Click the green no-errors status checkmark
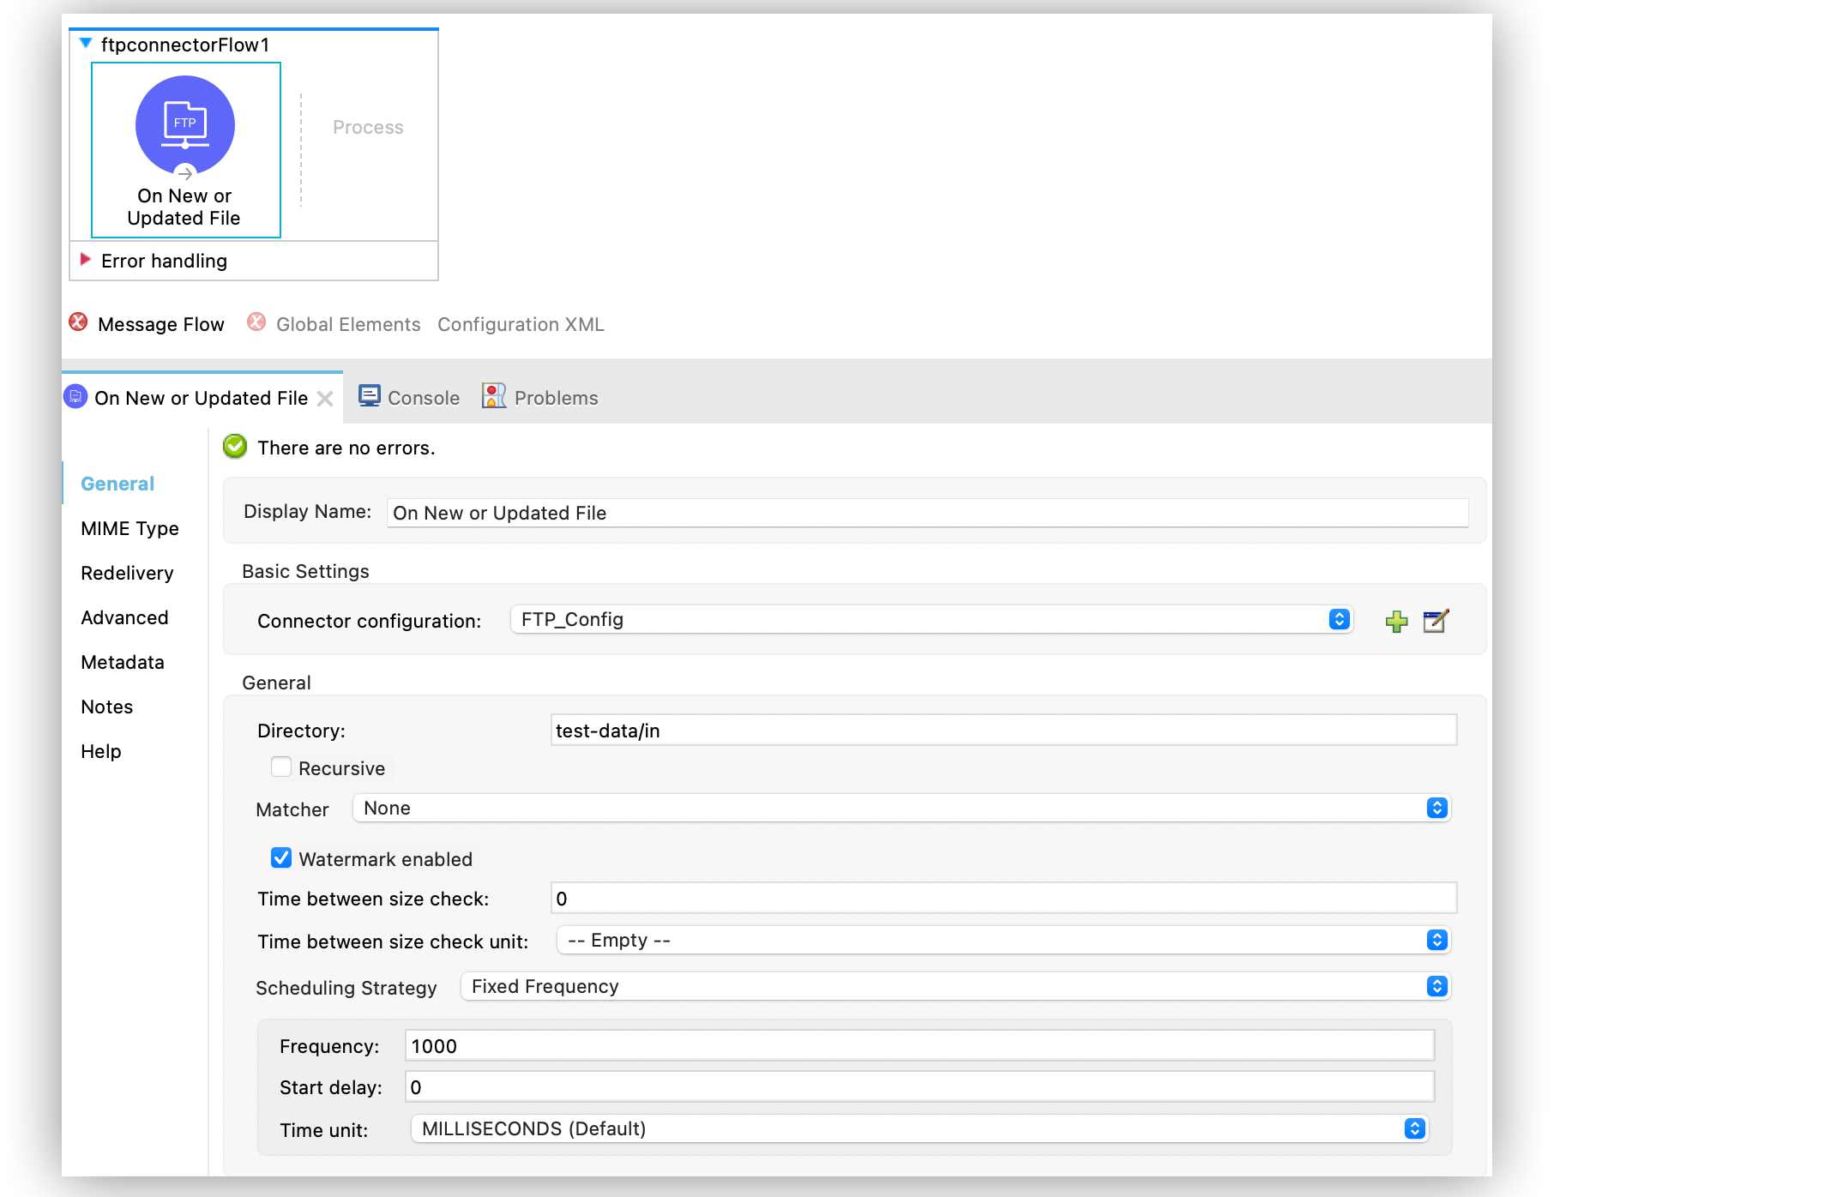The height and width of the screenshot is (1197, 1837). [235, 447]
